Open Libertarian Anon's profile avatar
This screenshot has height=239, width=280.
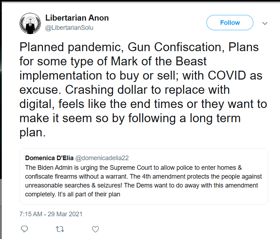(30, 23)
